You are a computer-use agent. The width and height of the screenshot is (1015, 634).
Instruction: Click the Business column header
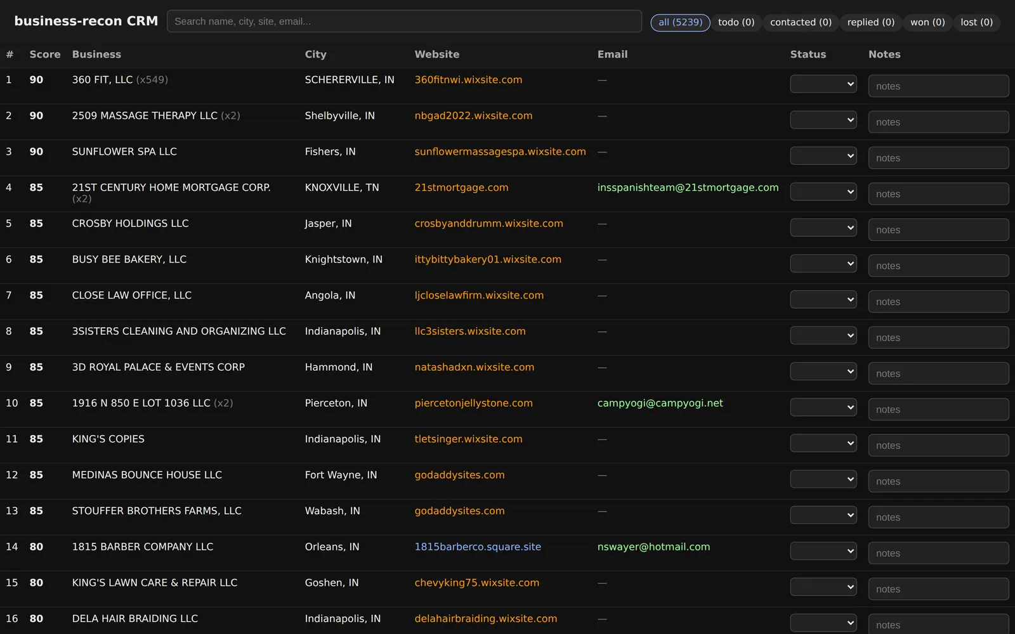[x=96, y=55]
